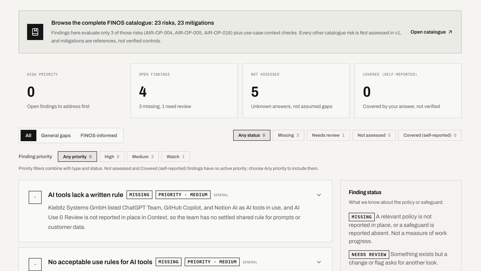Image resolution: width=481 pixels, height=271 pixels.
Task: Click Unknown answers, not assumed gaps text
Action: click(291, 106)
